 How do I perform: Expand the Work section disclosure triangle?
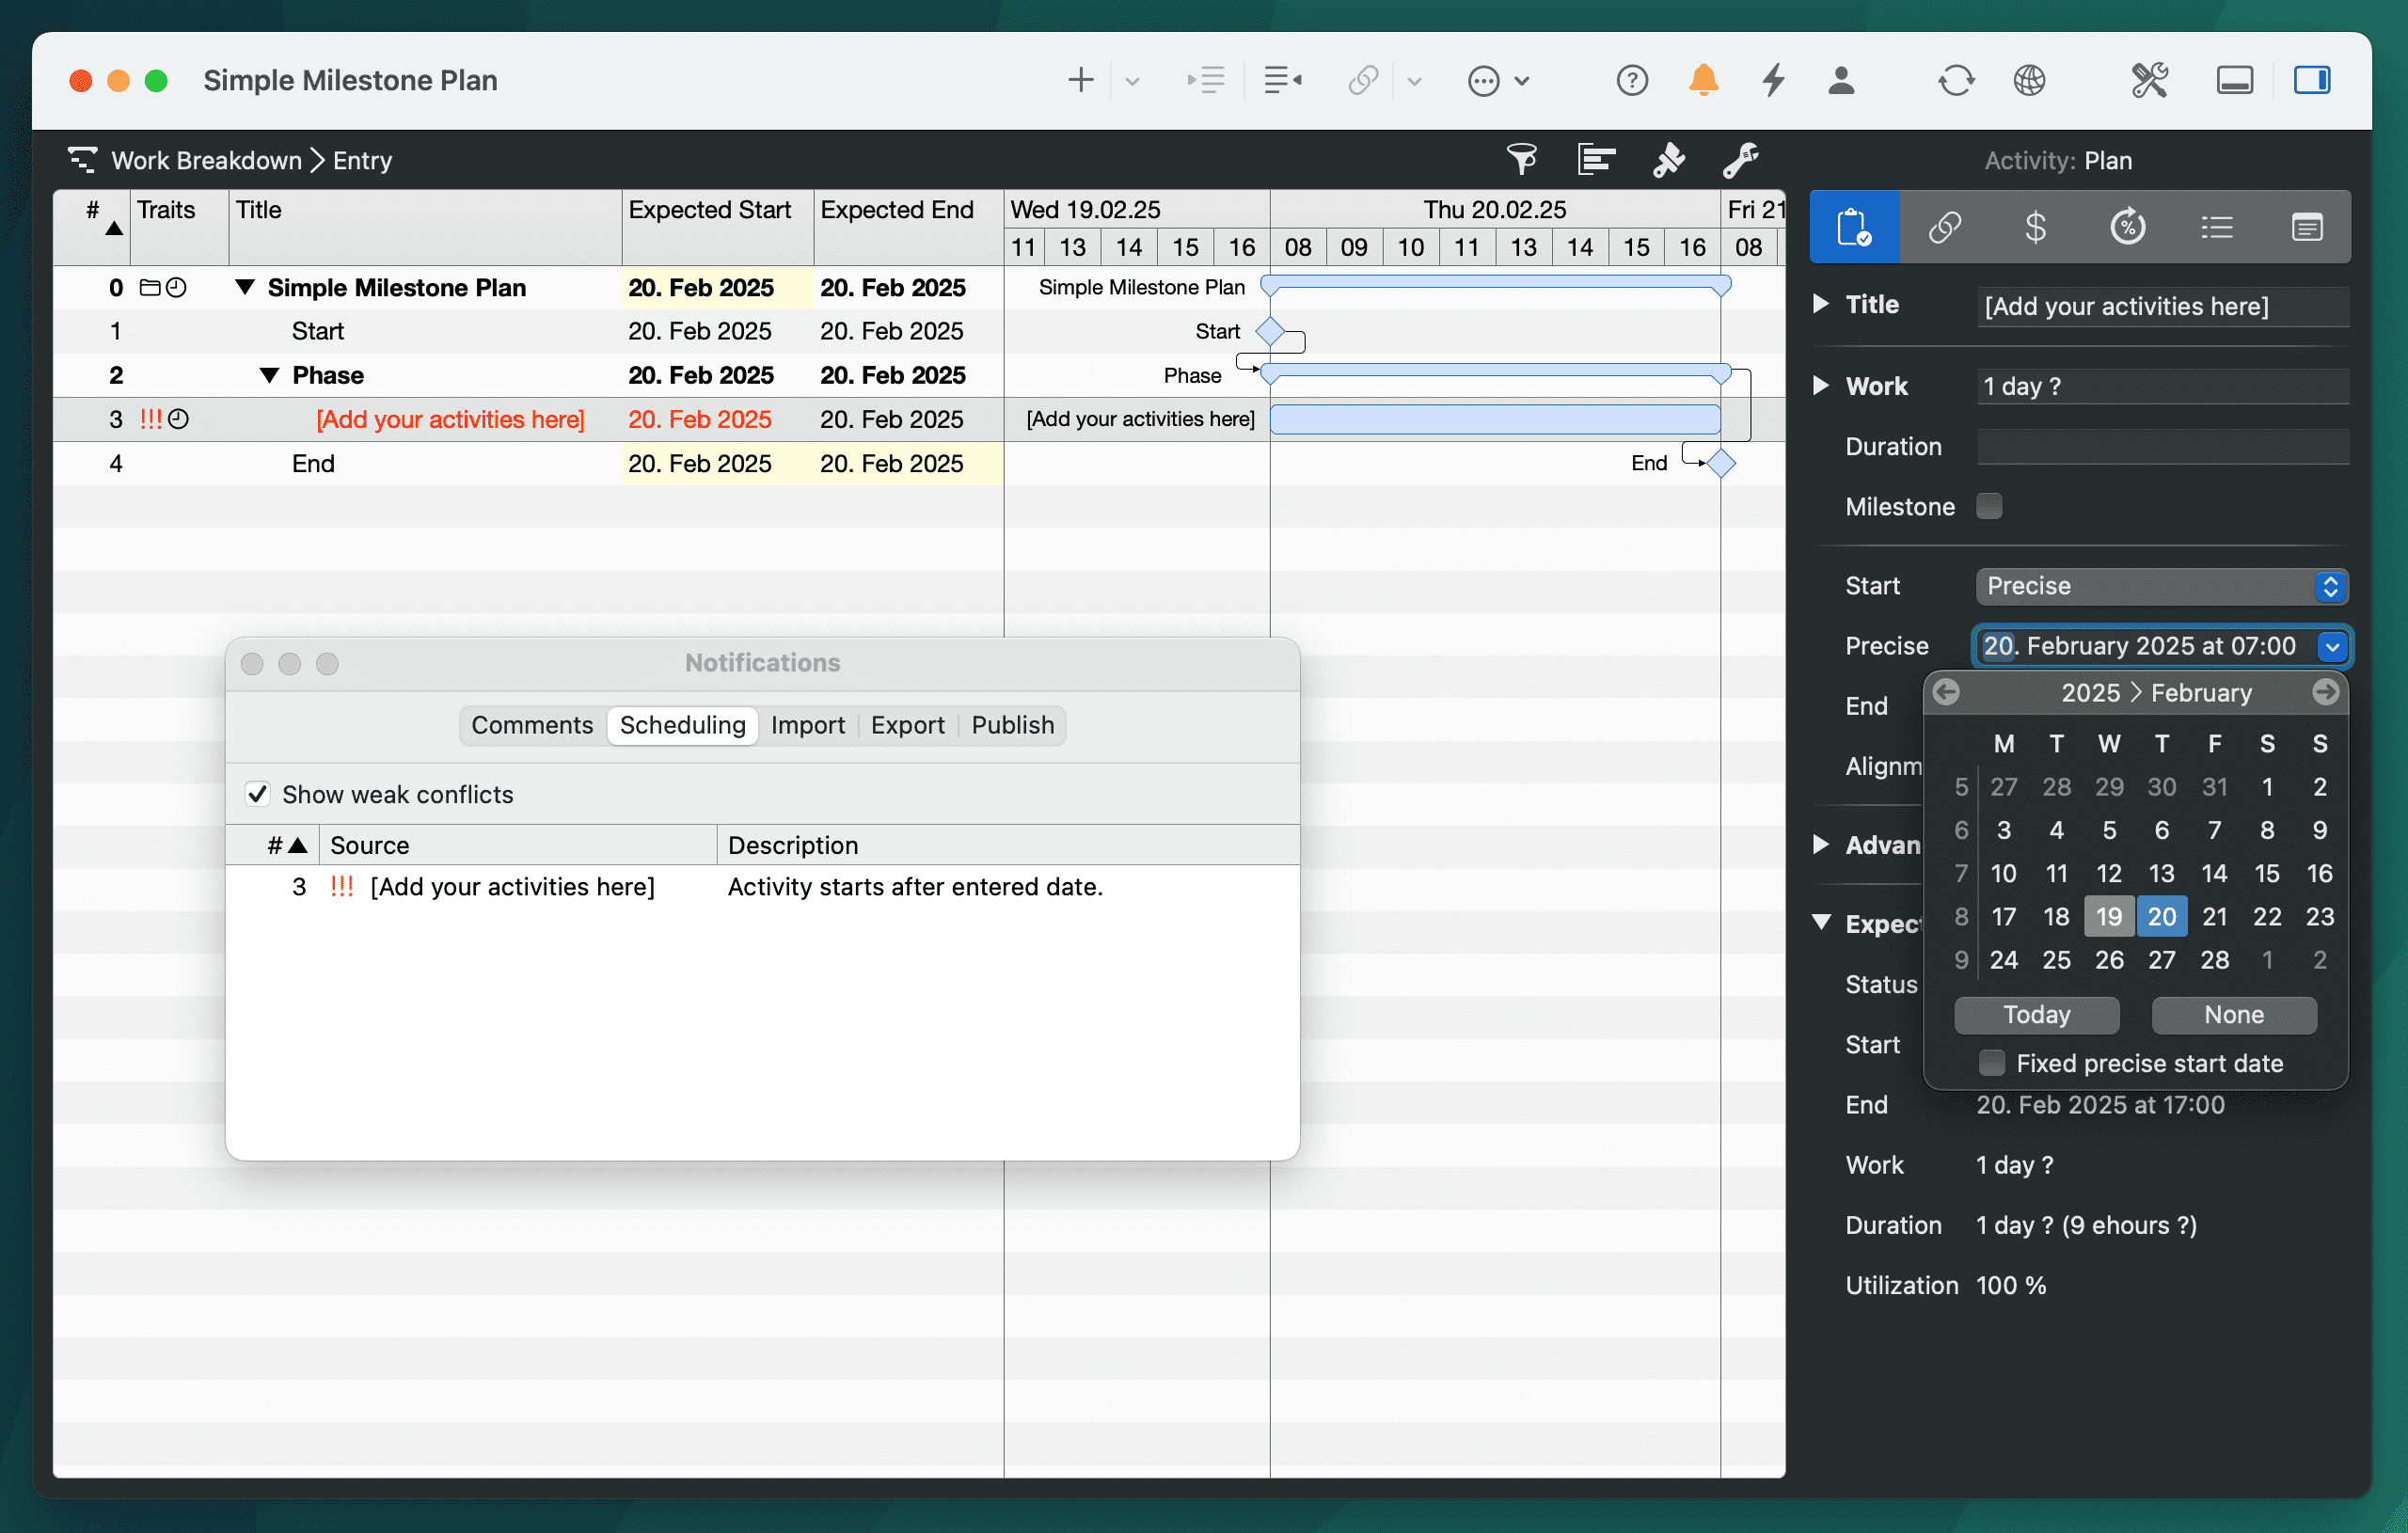tap(1821, 386)
